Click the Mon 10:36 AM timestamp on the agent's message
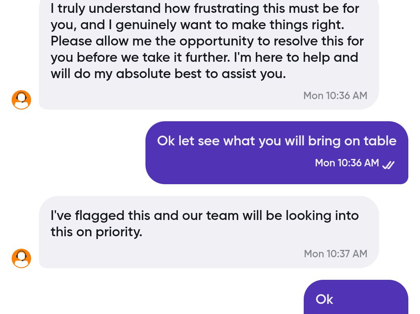The height and width of the screenshot is (314, 420). 335,96
